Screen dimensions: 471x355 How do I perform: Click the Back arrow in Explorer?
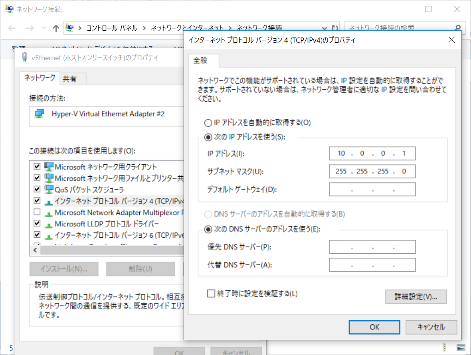[12, 28]
